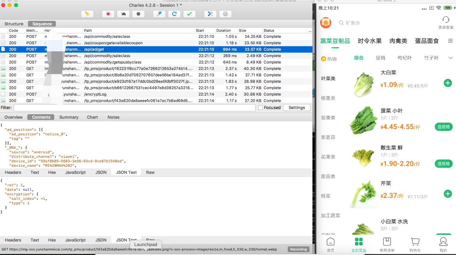Open the 大白菜 product thumbnail

[x=363, y=84]
